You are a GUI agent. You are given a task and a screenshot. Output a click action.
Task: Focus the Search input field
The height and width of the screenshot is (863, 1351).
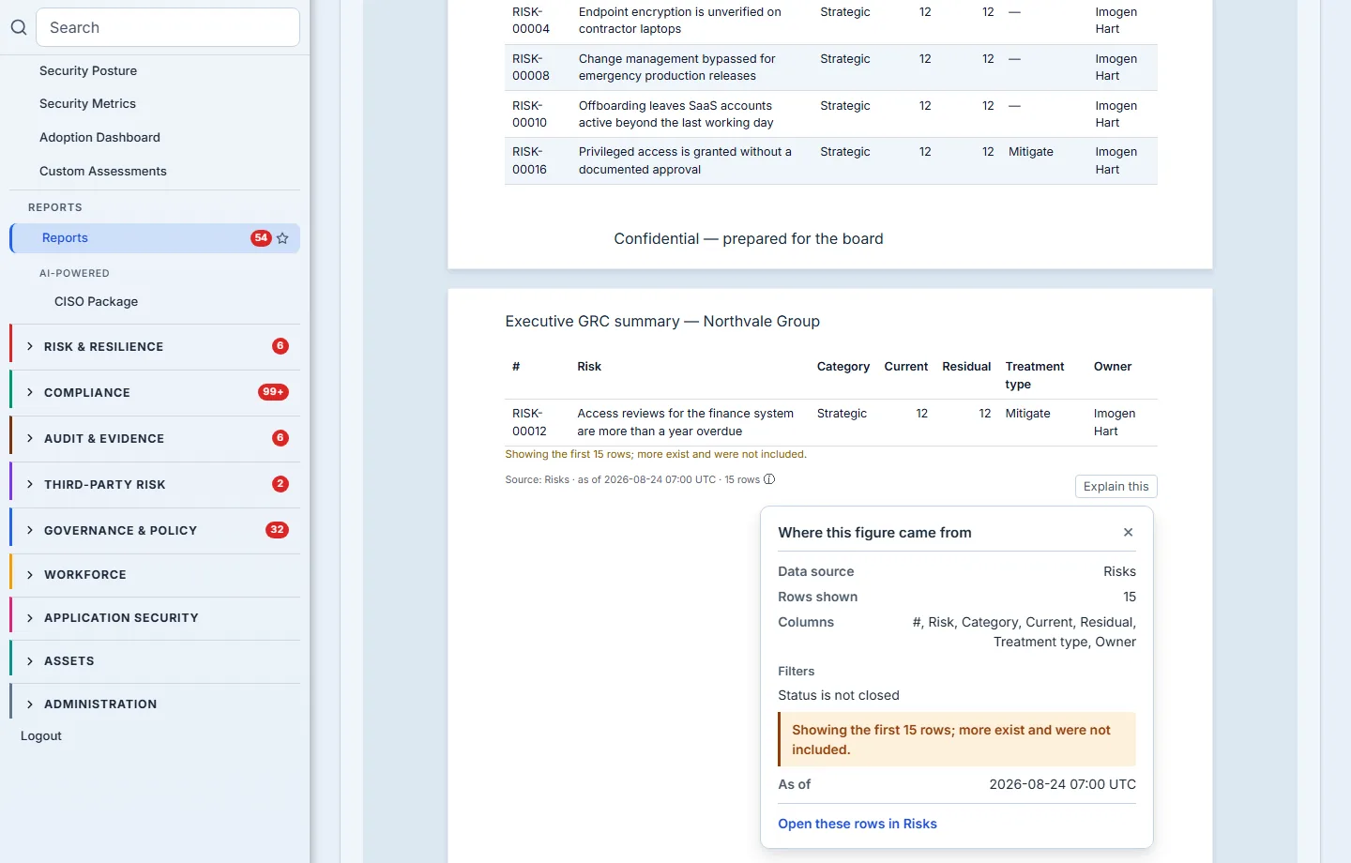click(x=168, y=27)
